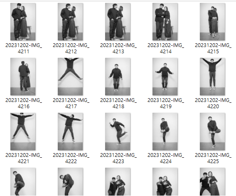
Task: Pick the 20231202-IMG_4219 image thumbnail
Action: (x=165, y=77)
